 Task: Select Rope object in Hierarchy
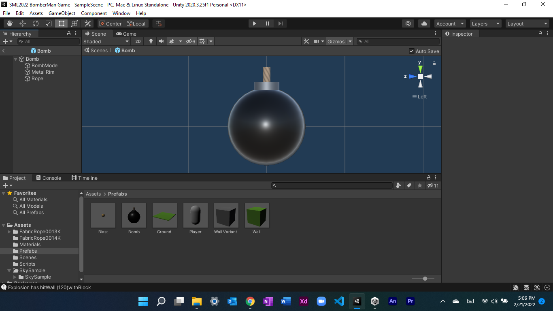37,79
